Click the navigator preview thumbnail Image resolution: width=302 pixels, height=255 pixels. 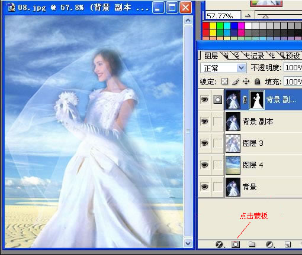266,3
